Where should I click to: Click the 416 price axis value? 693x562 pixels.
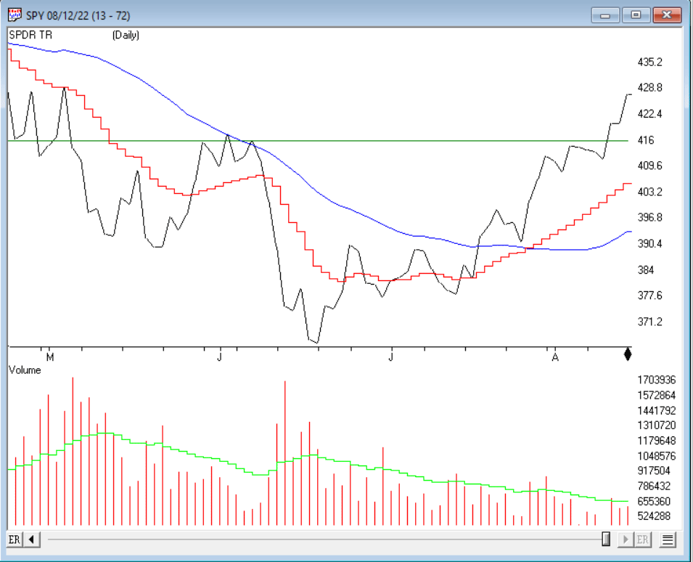point(645,140)
